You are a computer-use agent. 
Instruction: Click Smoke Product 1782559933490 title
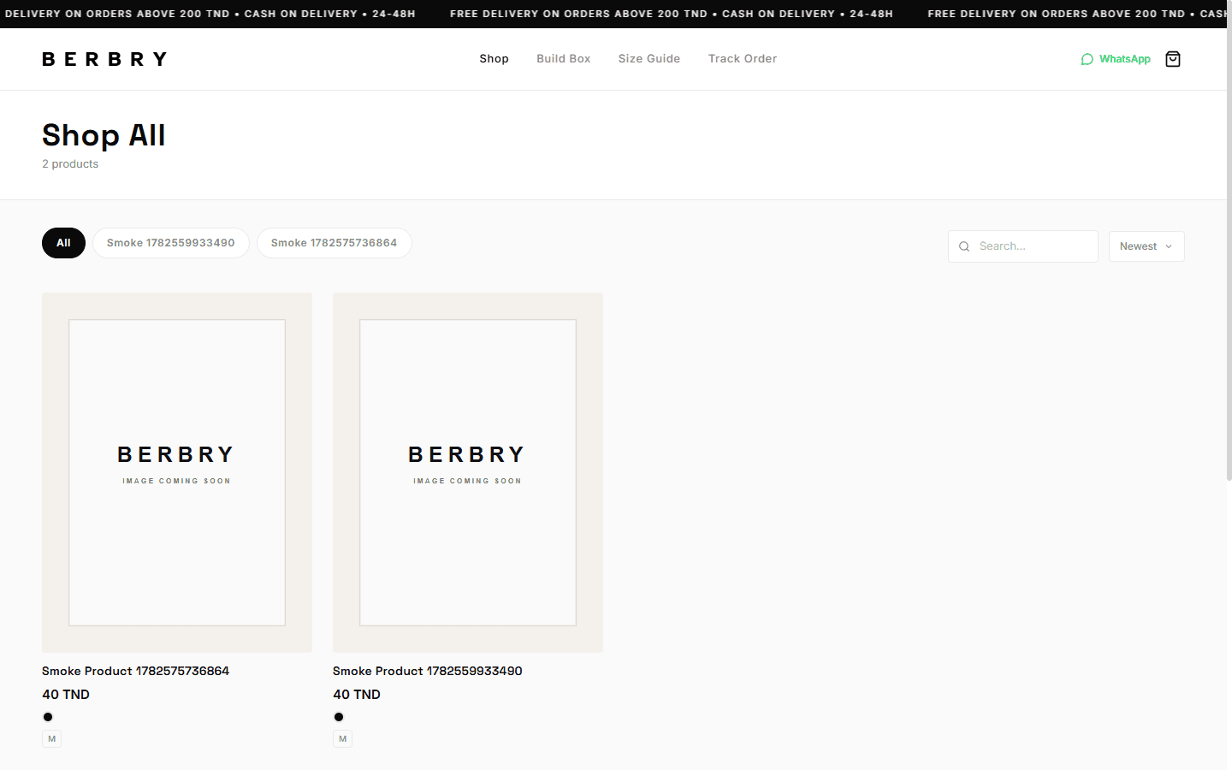[428, 671]
